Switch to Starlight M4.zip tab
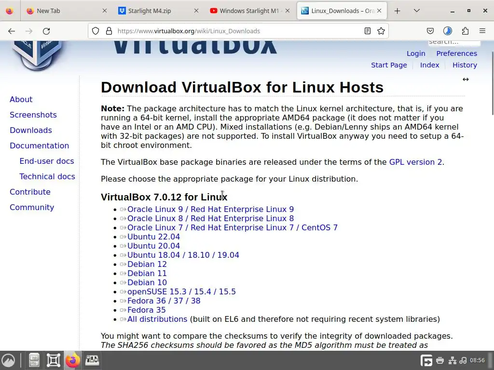The width and height of the screenshot is (494, 370). point(158,11)
